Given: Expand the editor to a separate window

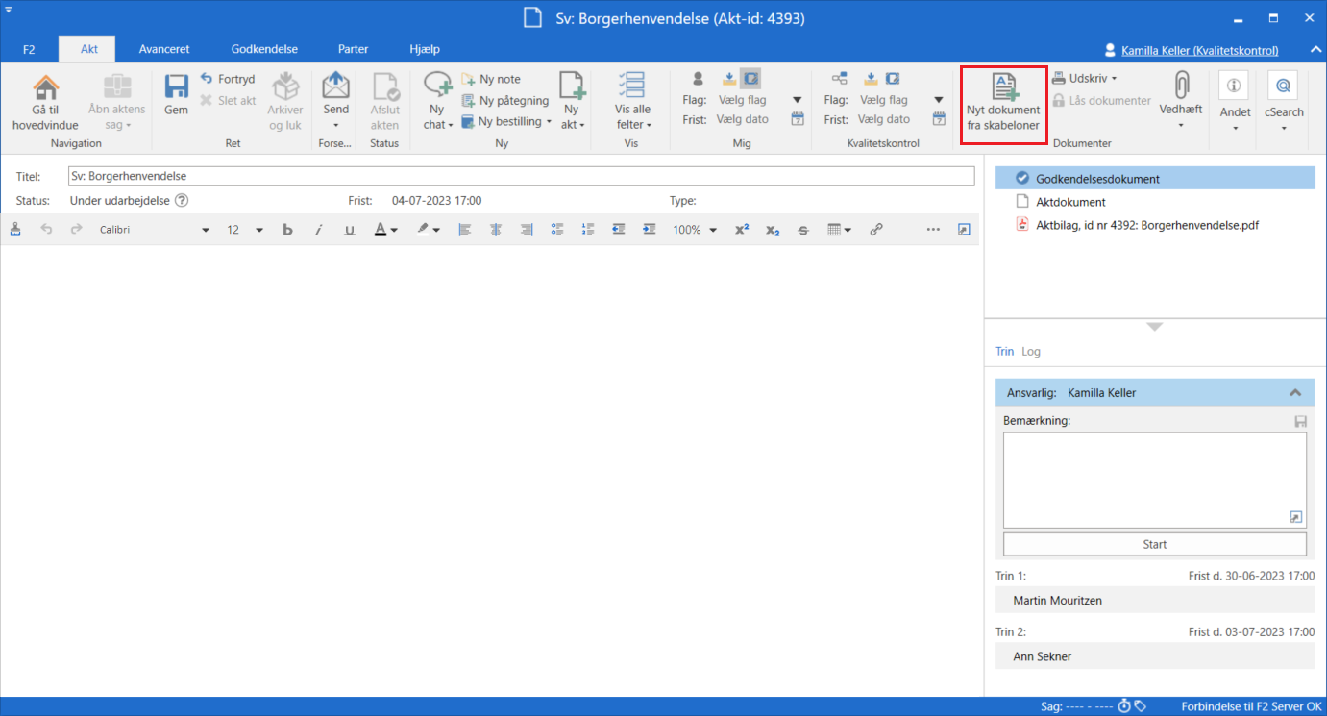Looking at the screenshot, I should (x=964, y=230).
